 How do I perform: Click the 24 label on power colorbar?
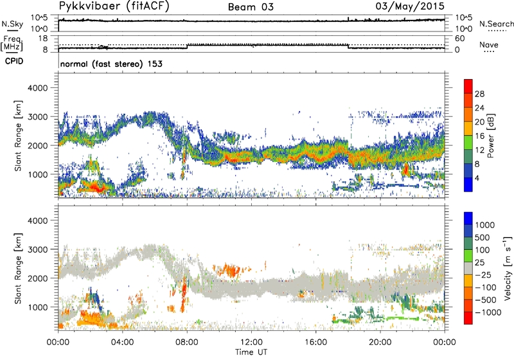[x=479, y=108]
